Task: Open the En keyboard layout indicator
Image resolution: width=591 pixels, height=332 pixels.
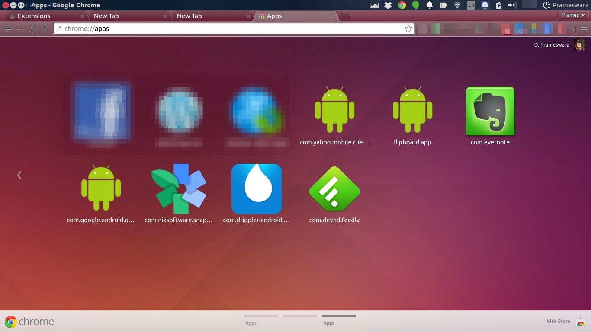Action: pyautogui.click(x=471, y=5)
